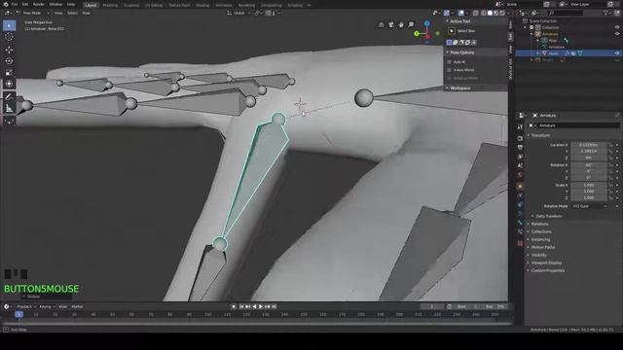This screenshot has height=350, width=623.
Task: Open the Rotation Mode XYZ Euler dropdown
Action: 590,206
